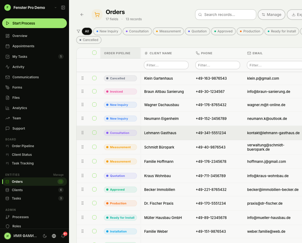Open the notifications bell icon
The height and width of the screenshot is (243, 302).
[63, 236]
